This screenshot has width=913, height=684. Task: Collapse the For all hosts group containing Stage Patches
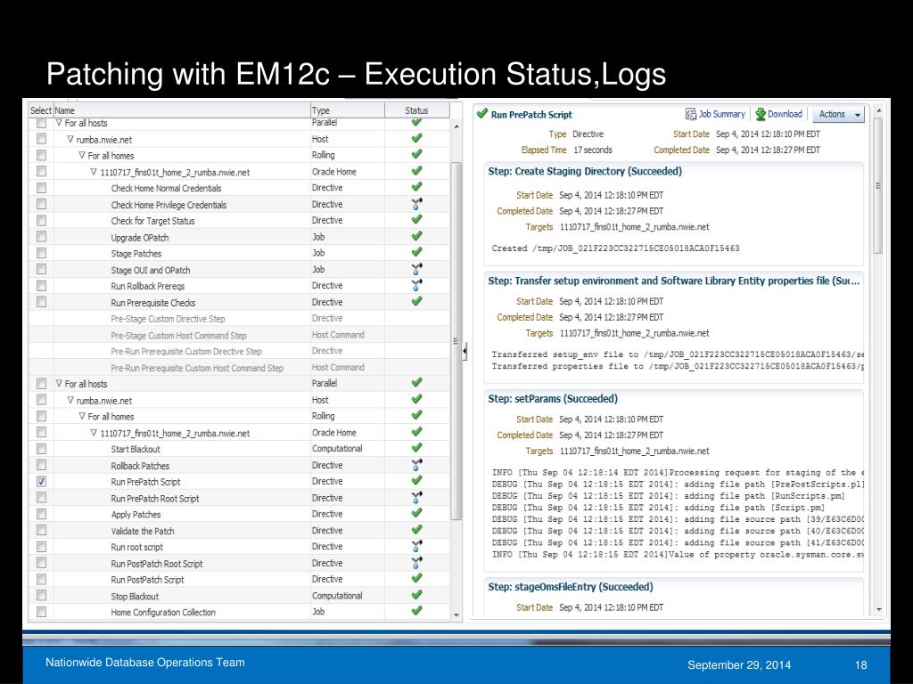59,123
